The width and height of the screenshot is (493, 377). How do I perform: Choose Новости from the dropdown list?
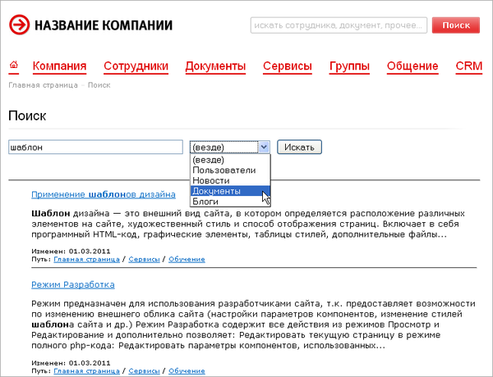(x=210, y=180)
